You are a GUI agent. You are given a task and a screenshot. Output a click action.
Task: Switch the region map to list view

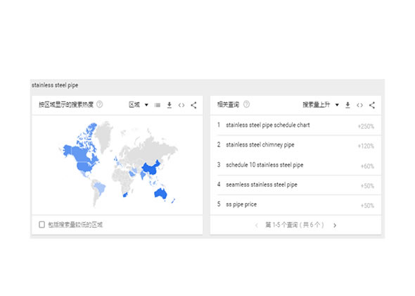click(158, 105)
